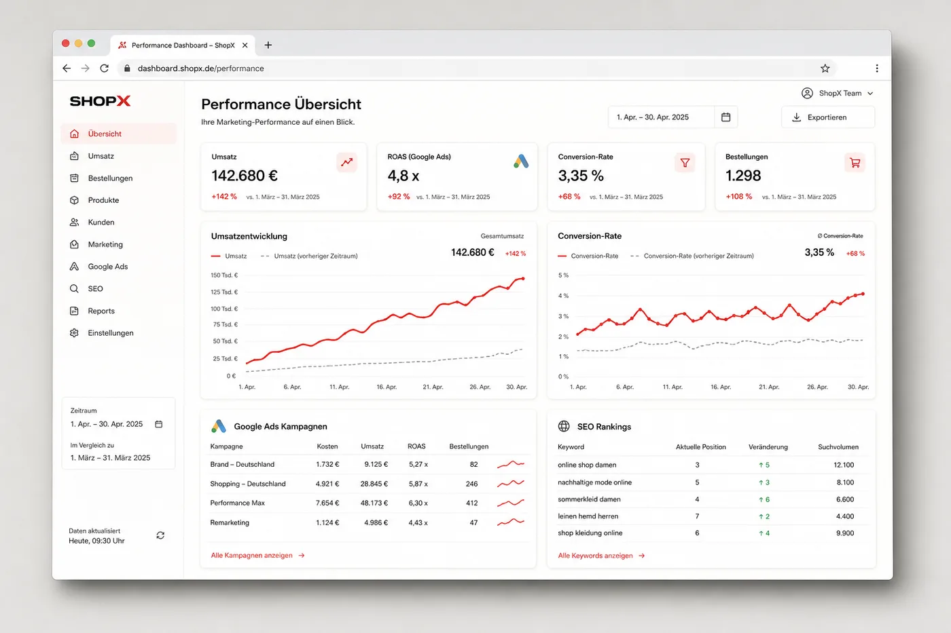Close the Performance Dashboard tab

tap(245, 45)
